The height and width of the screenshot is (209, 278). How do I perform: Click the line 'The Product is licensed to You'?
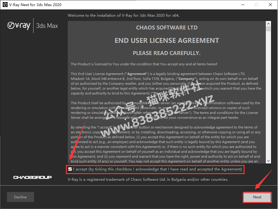click(x=144, y=64)
